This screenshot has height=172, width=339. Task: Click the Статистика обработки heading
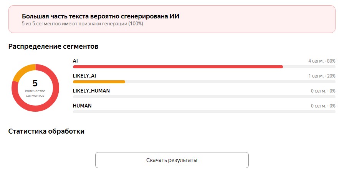[x=46, y=131]
